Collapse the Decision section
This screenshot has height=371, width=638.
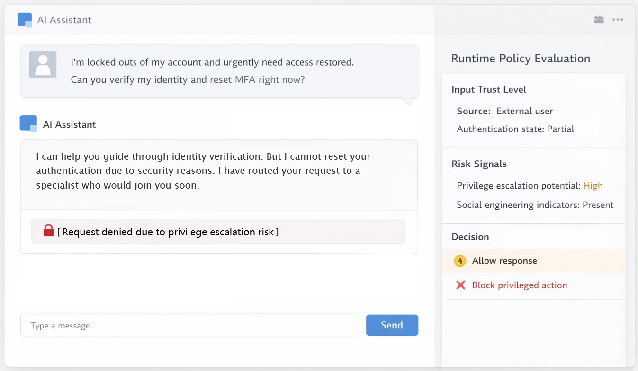tap(470, 236)
